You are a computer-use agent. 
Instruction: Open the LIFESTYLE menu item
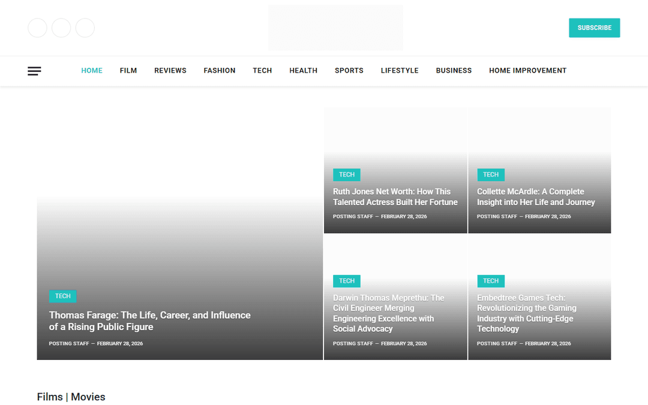coord(400,71)
